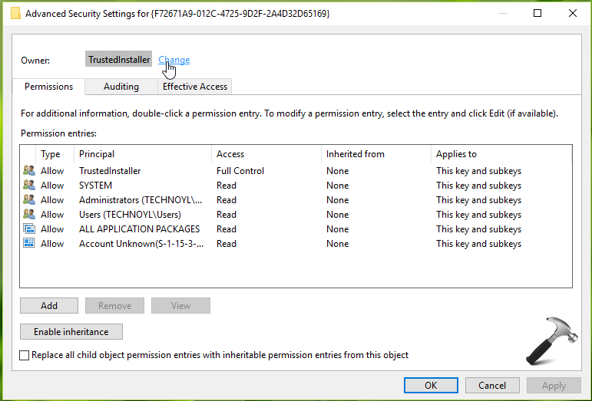Click the Inherited from column header

[x=375, y=154]
